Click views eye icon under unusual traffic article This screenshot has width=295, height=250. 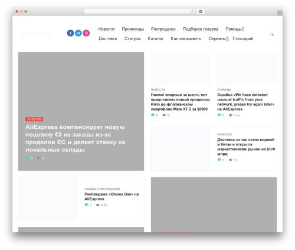click(x=231, y=115)
